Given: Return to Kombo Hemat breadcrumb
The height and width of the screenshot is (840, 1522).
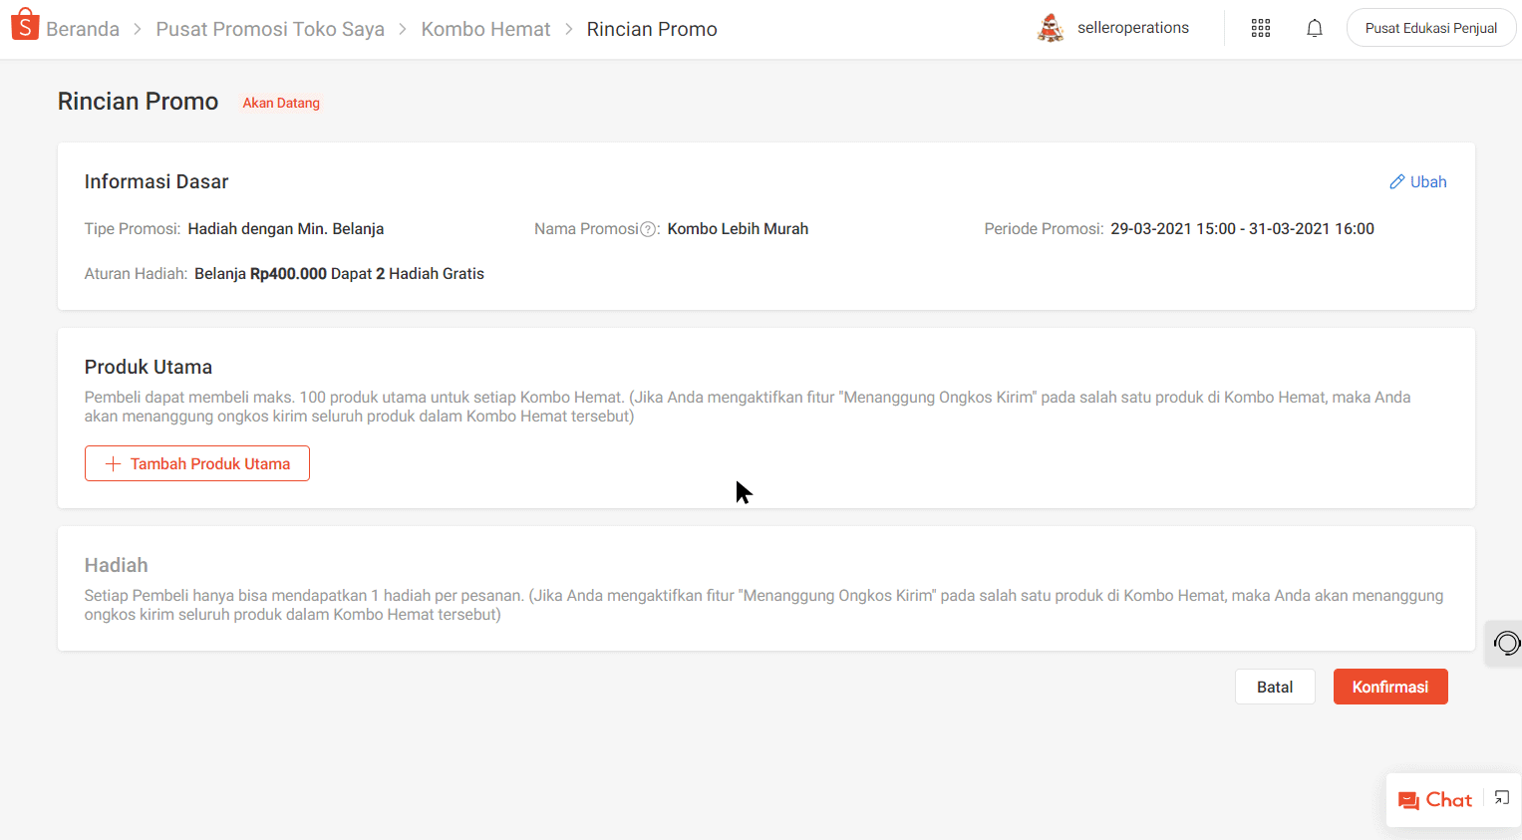Looking at the screenshot, I should coord(485,29).
